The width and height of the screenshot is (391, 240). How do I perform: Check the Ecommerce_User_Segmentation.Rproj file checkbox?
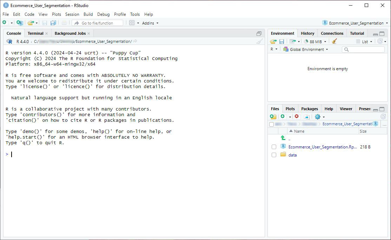pyautogui.click(x=274, y=147)
